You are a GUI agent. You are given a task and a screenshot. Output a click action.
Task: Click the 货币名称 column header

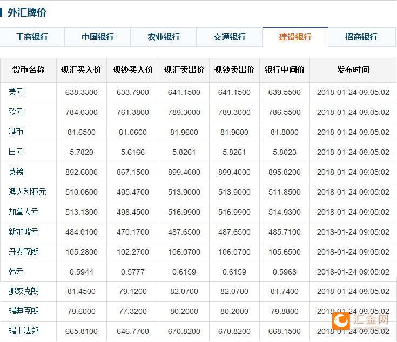(28, 70)
